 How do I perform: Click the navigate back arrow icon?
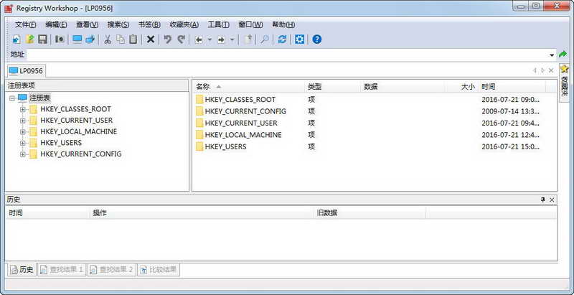pyautogui.click(x=199, y=39)
